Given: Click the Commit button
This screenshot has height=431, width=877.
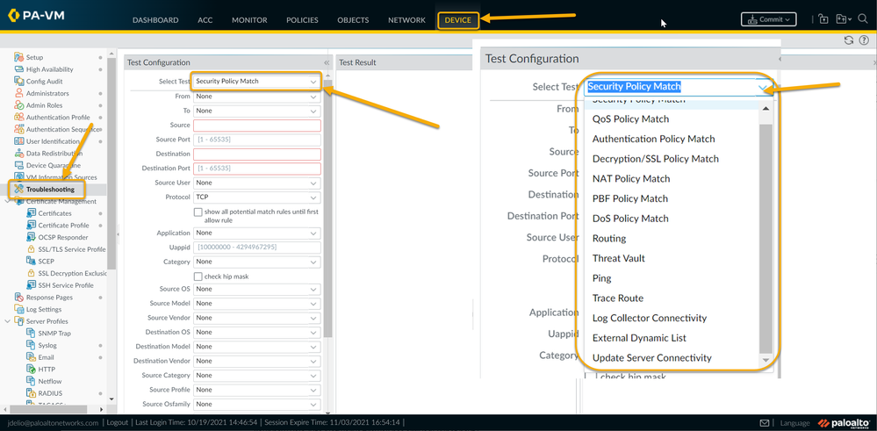Looking at the screenshot, I should coord(768,19).
